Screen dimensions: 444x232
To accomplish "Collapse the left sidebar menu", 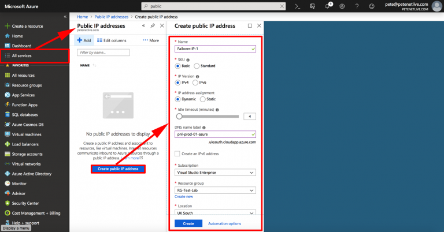I will pos(65,17).
